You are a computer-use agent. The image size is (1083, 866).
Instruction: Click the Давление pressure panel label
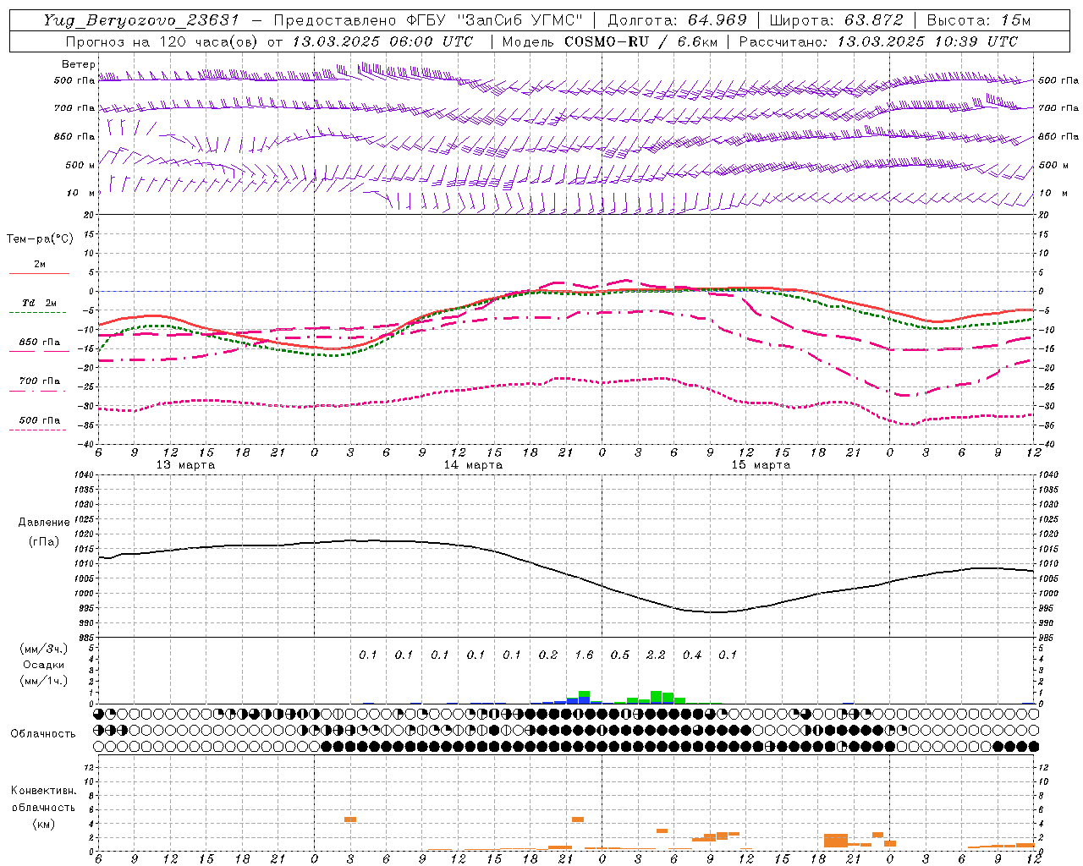coord(44,523)
